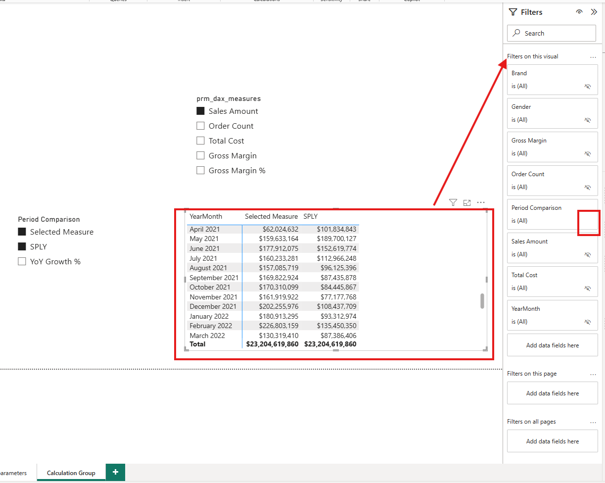Check Gross Margin in the prm_dax_measures slicer

(200, 156)
